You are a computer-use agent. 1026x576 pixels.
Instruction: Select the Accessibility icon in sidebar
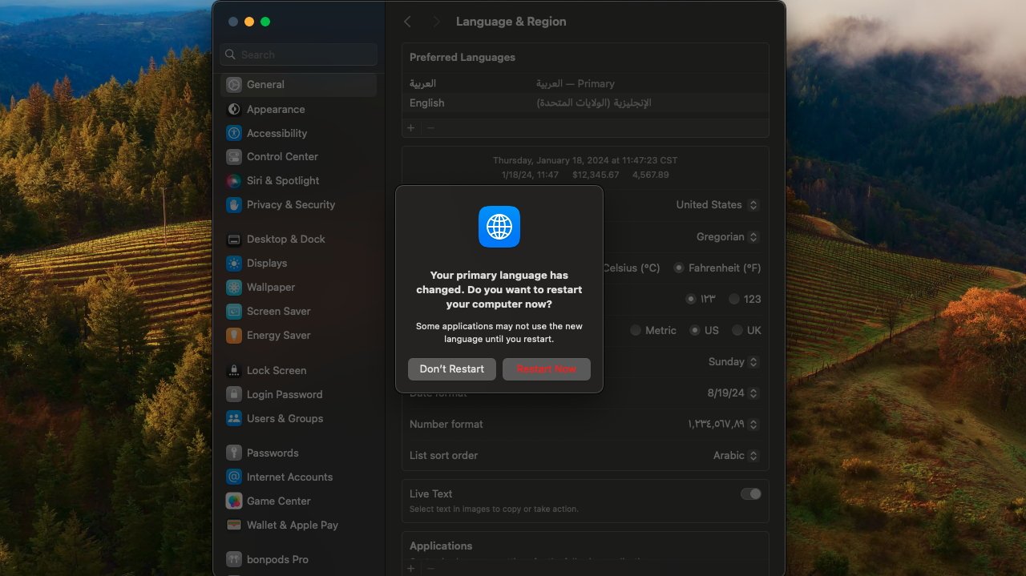(234, 134)
